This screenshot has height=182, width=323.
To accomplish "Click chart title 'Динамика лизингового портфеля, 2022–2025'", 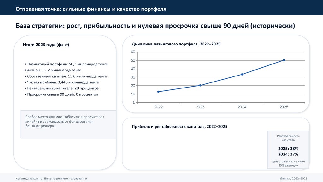I will (x=176, y=44).
